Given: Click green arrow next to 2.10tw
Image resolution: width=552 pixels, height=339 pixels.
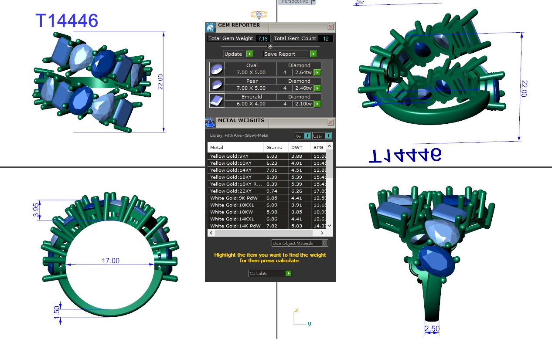Looking at the screenshot, I should 317,104.
